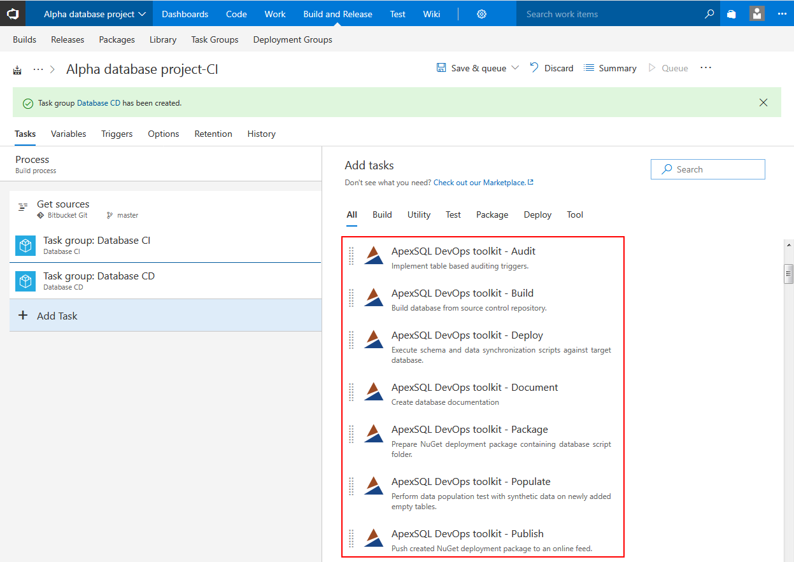
Task: Click the ApexSQL Audit task logo
Action: coord(374,255)
